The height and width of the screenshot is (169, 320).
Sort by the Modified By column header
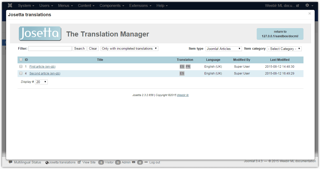[242, 60]
